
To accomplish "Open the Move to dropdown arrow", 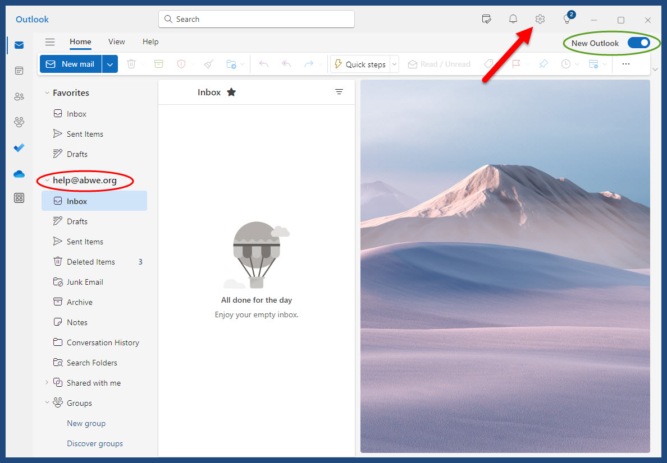I will coord(243,64).
